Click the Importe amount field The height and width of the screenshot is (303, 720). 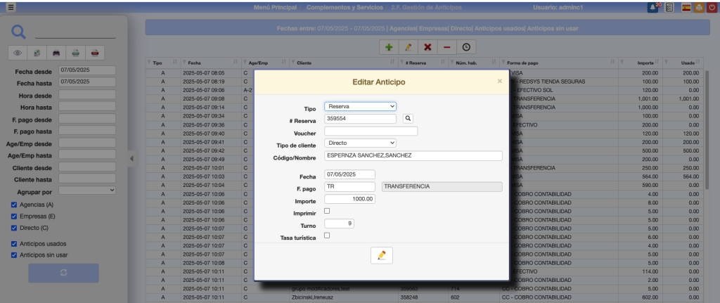pyautogui.click(x=349, y=199)
